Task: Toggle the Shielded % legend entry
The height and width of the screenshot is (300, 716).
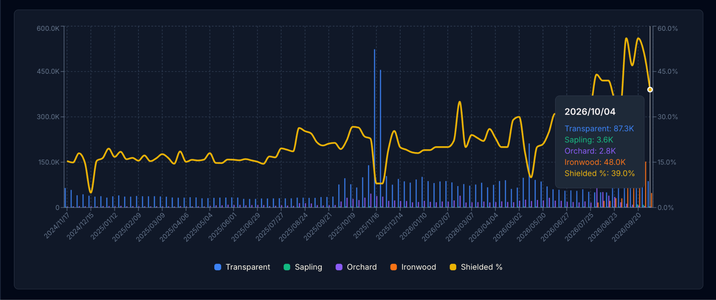Action: [476, 267]
